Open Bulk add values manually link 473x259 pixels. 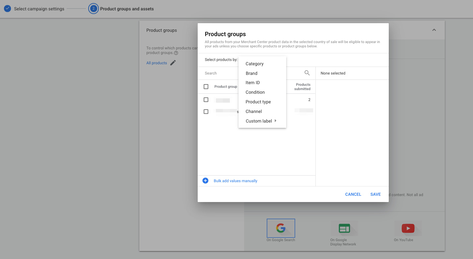pos(236,181)
